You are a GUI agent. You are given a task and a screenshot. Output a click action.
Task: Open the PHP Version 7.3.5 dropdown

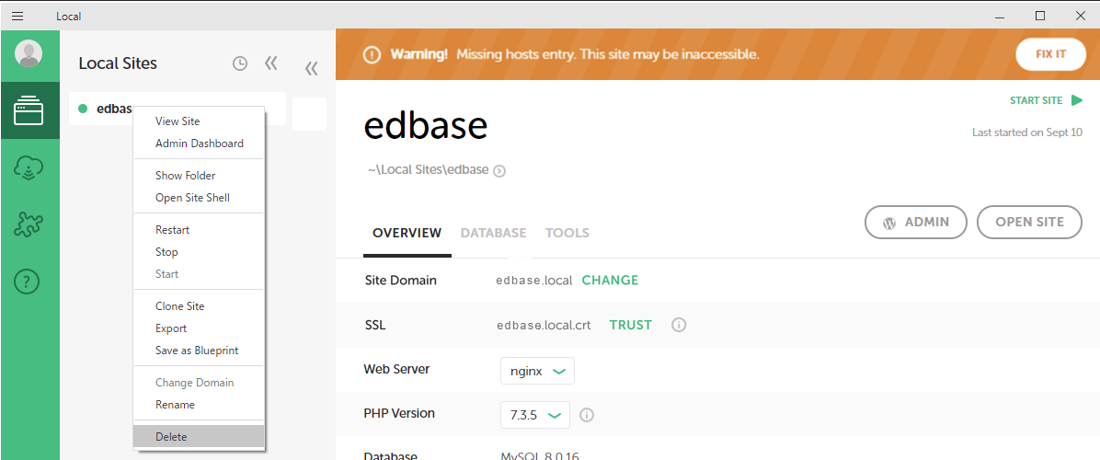[534, 415]
